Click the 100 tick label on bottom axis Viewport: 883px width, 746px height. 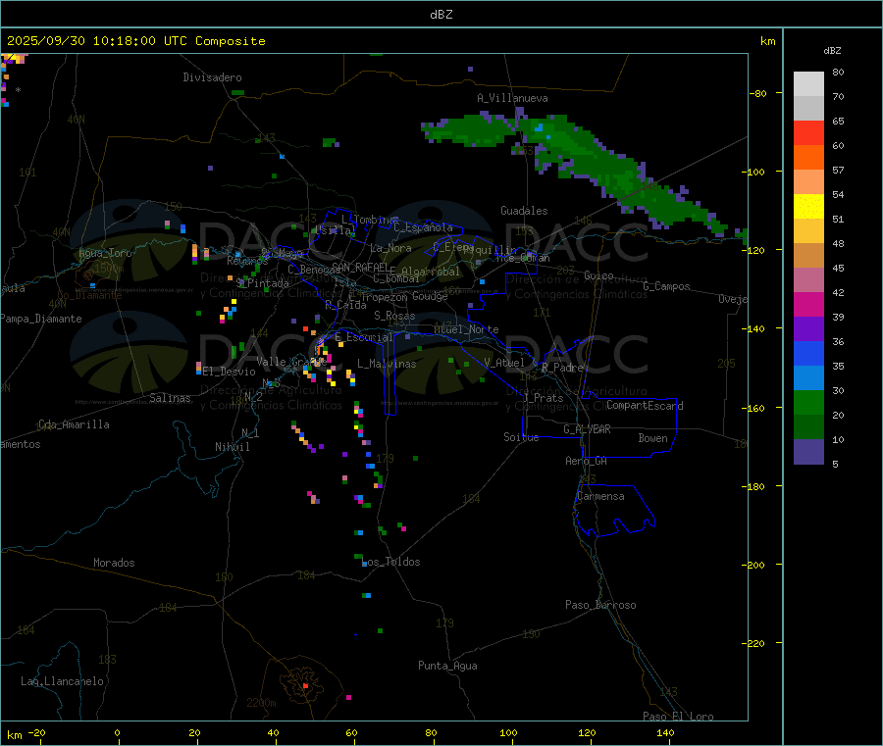[x=508, y=732]
